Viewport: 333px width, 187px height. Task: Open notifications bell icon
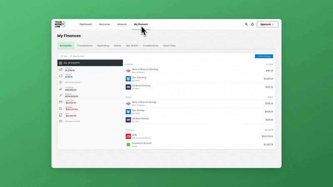coord(253,24)
